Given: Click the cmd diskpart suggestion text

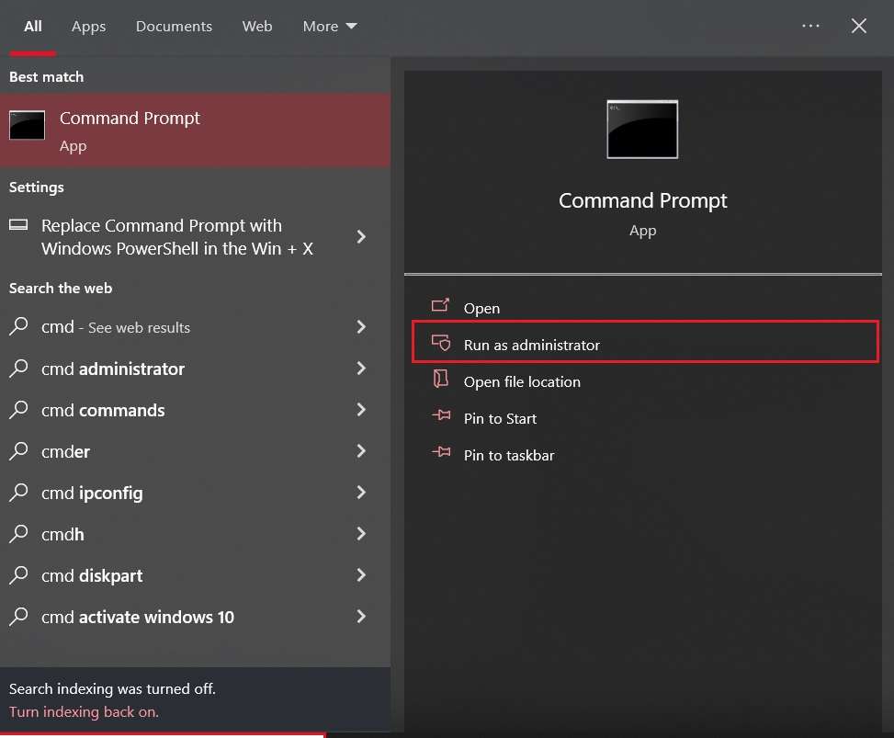Looking at the screenshot, I should click(92, 576).
